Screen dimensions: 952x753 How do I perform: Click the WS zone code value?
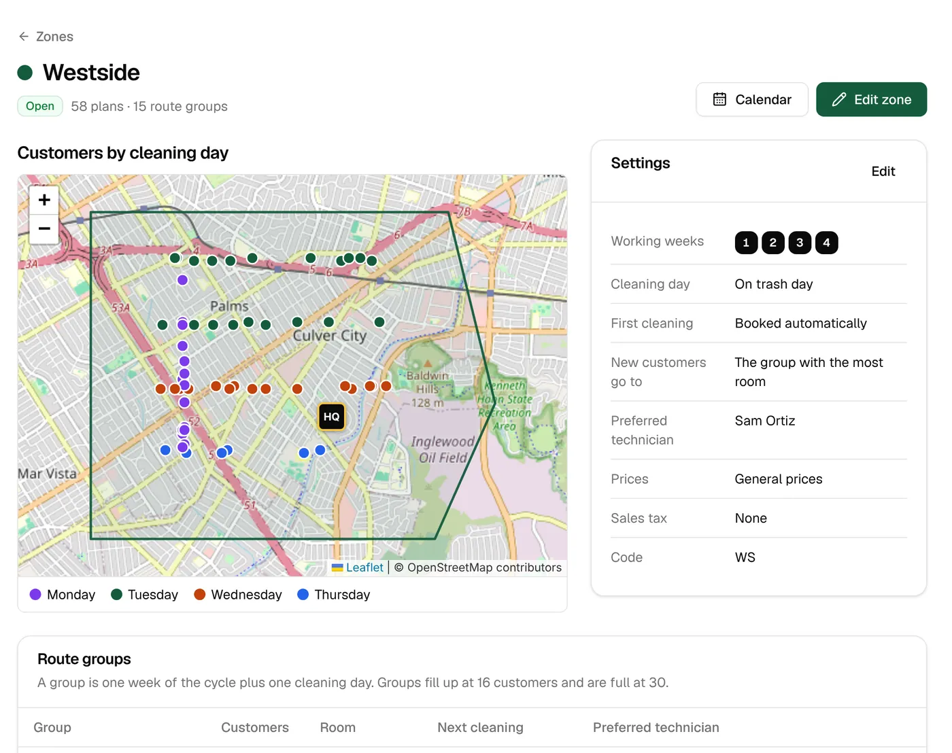(745, 558)
